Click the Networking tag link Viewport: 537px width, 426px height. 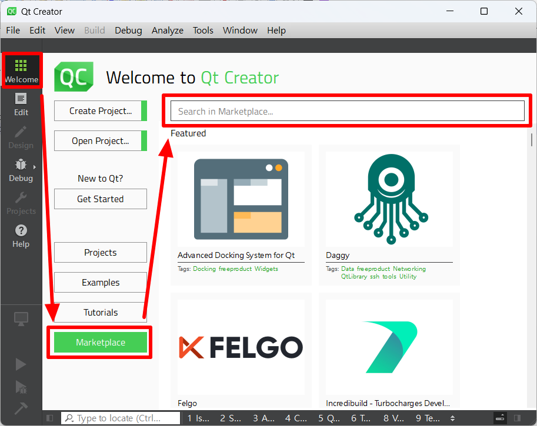pyautogui.click(x=409, y=269)
